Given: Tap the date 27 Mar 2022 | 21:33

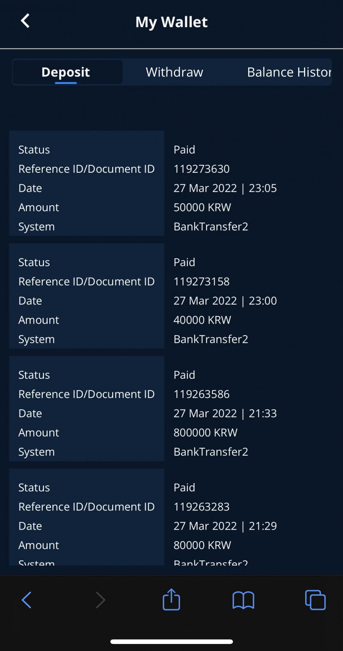Looking at the screenshot, I should (x=225, y=413).
